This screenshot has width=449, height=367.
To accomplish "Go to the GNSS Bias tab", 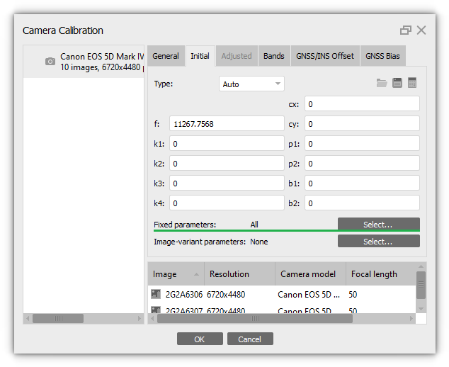I will tap(383, 56).
